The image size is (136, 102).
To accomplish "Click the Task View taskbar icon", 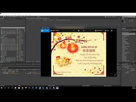I will [x=8, y=88].
